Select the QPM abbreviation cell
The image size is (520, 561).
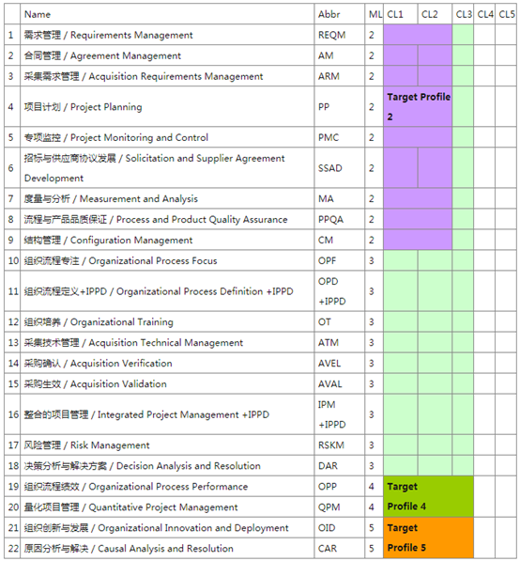tap(340, 507)
